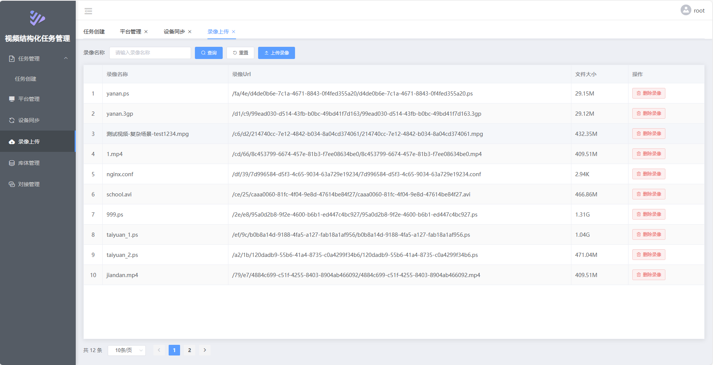Delete the test1234.mpg recording
The image size is (713, 365).
tap(649, 134)
